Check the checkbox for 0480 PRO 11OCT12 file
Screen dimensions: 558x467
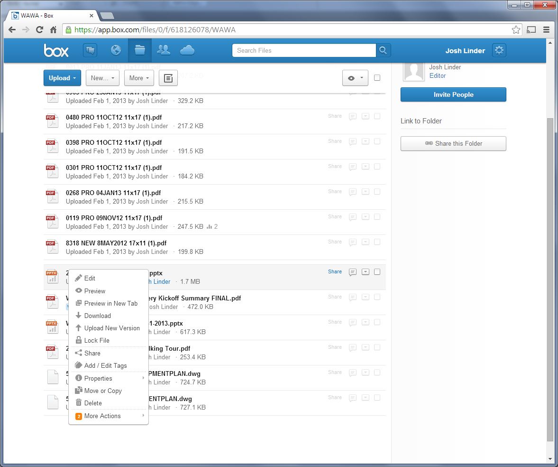(377, 116)
